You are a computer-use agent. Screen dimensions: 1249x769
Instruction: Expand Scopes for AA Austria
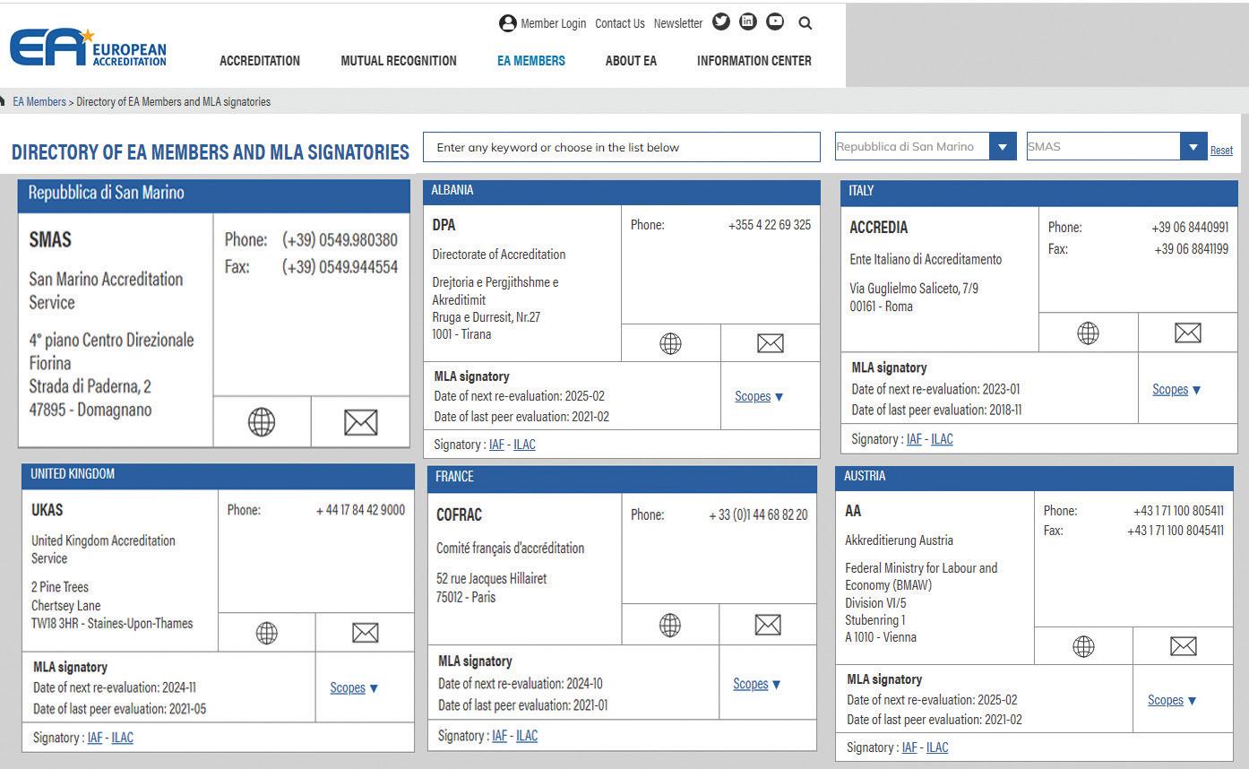(1172, 700)
